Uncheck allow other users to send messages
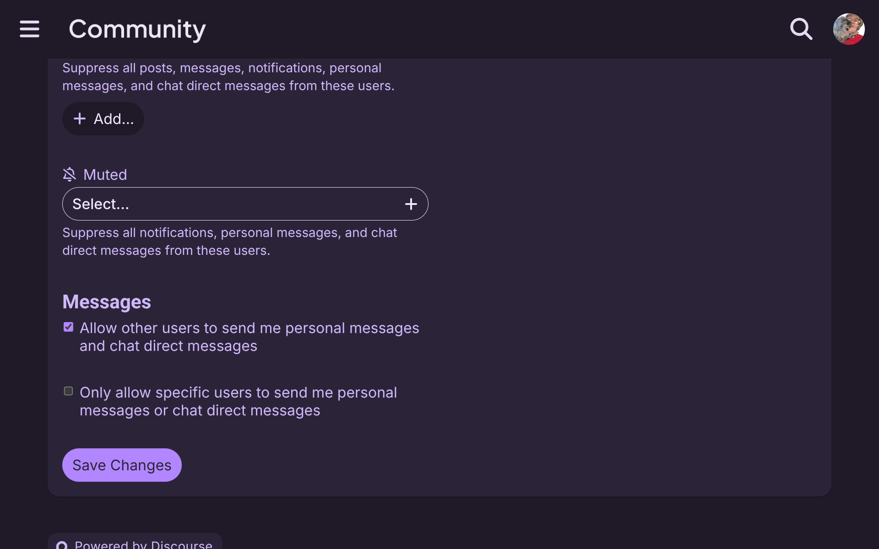The width and height of the screenshot is (879, 549). [68, 327]
